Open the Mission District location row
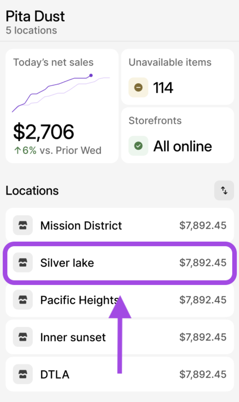The image size is (239, 402). tap(119, 225)
